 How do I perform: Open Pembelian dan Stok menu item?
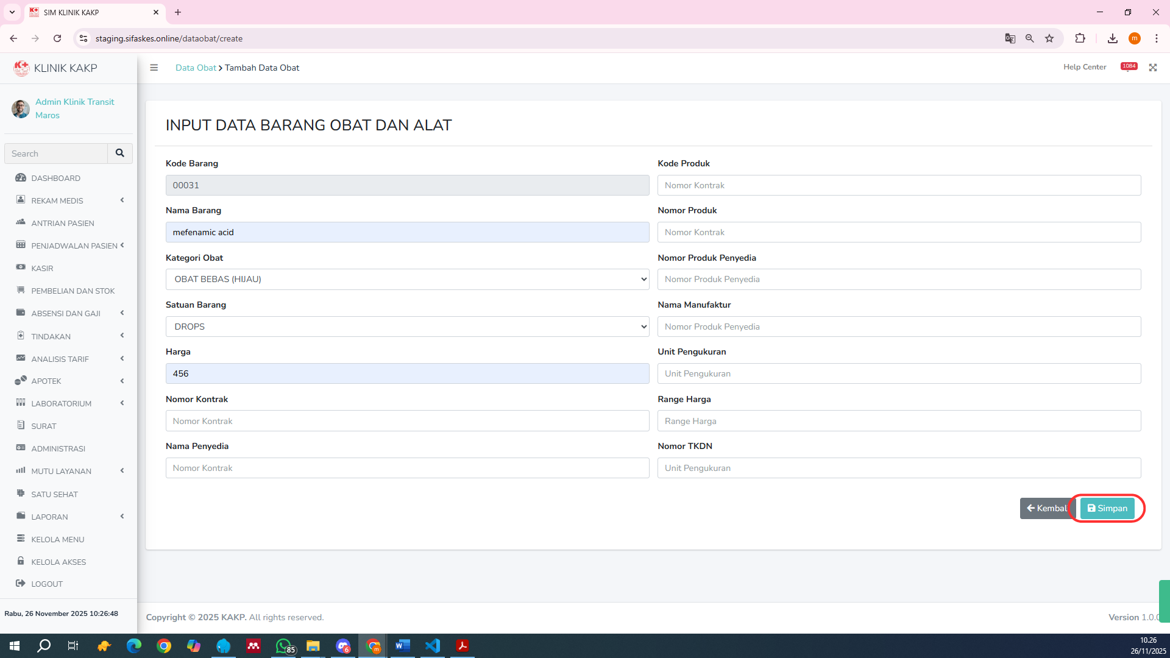click(x=73, y=291)
